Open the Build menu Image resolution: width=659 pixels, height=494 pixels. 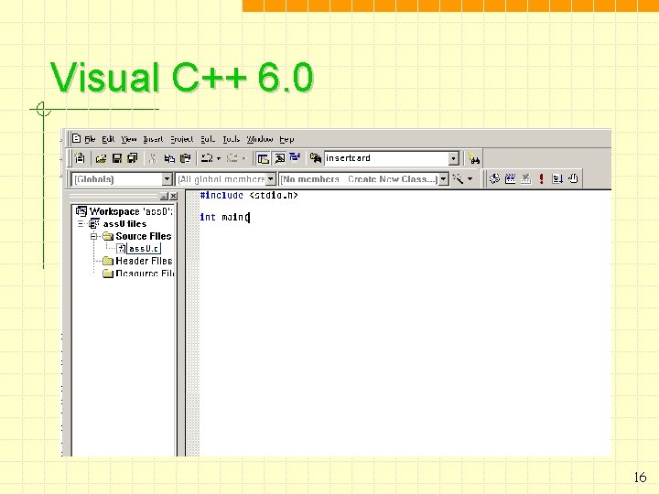[208, 139]
